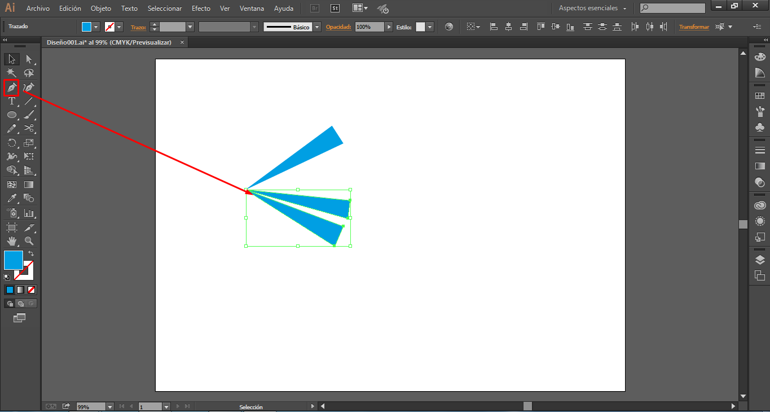The width and height of the screenshot is (770, 412).
Task: Select the Lasso tool
Action: coord(29,73)
